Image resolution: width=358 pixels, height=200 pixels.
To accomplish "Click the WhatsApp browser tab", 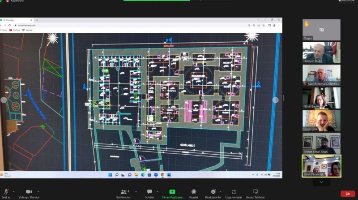I will coord(18,20).
